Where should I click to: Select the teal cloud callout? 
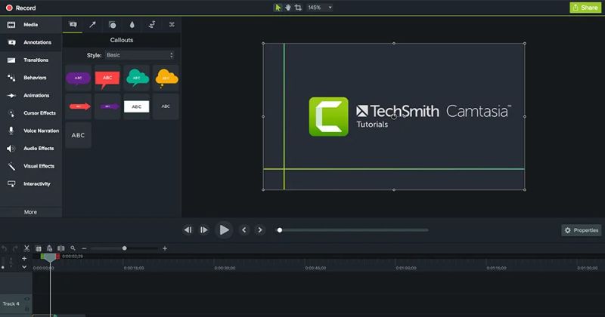(137, 78)
